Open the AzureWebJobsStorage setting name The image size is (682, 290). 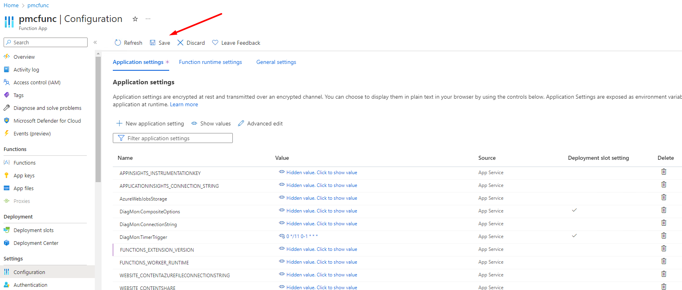[143, 199]
